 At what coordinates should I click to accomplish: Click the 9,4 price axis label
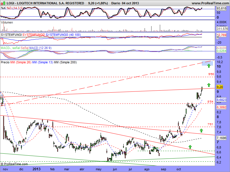click(x=219, y=82)
